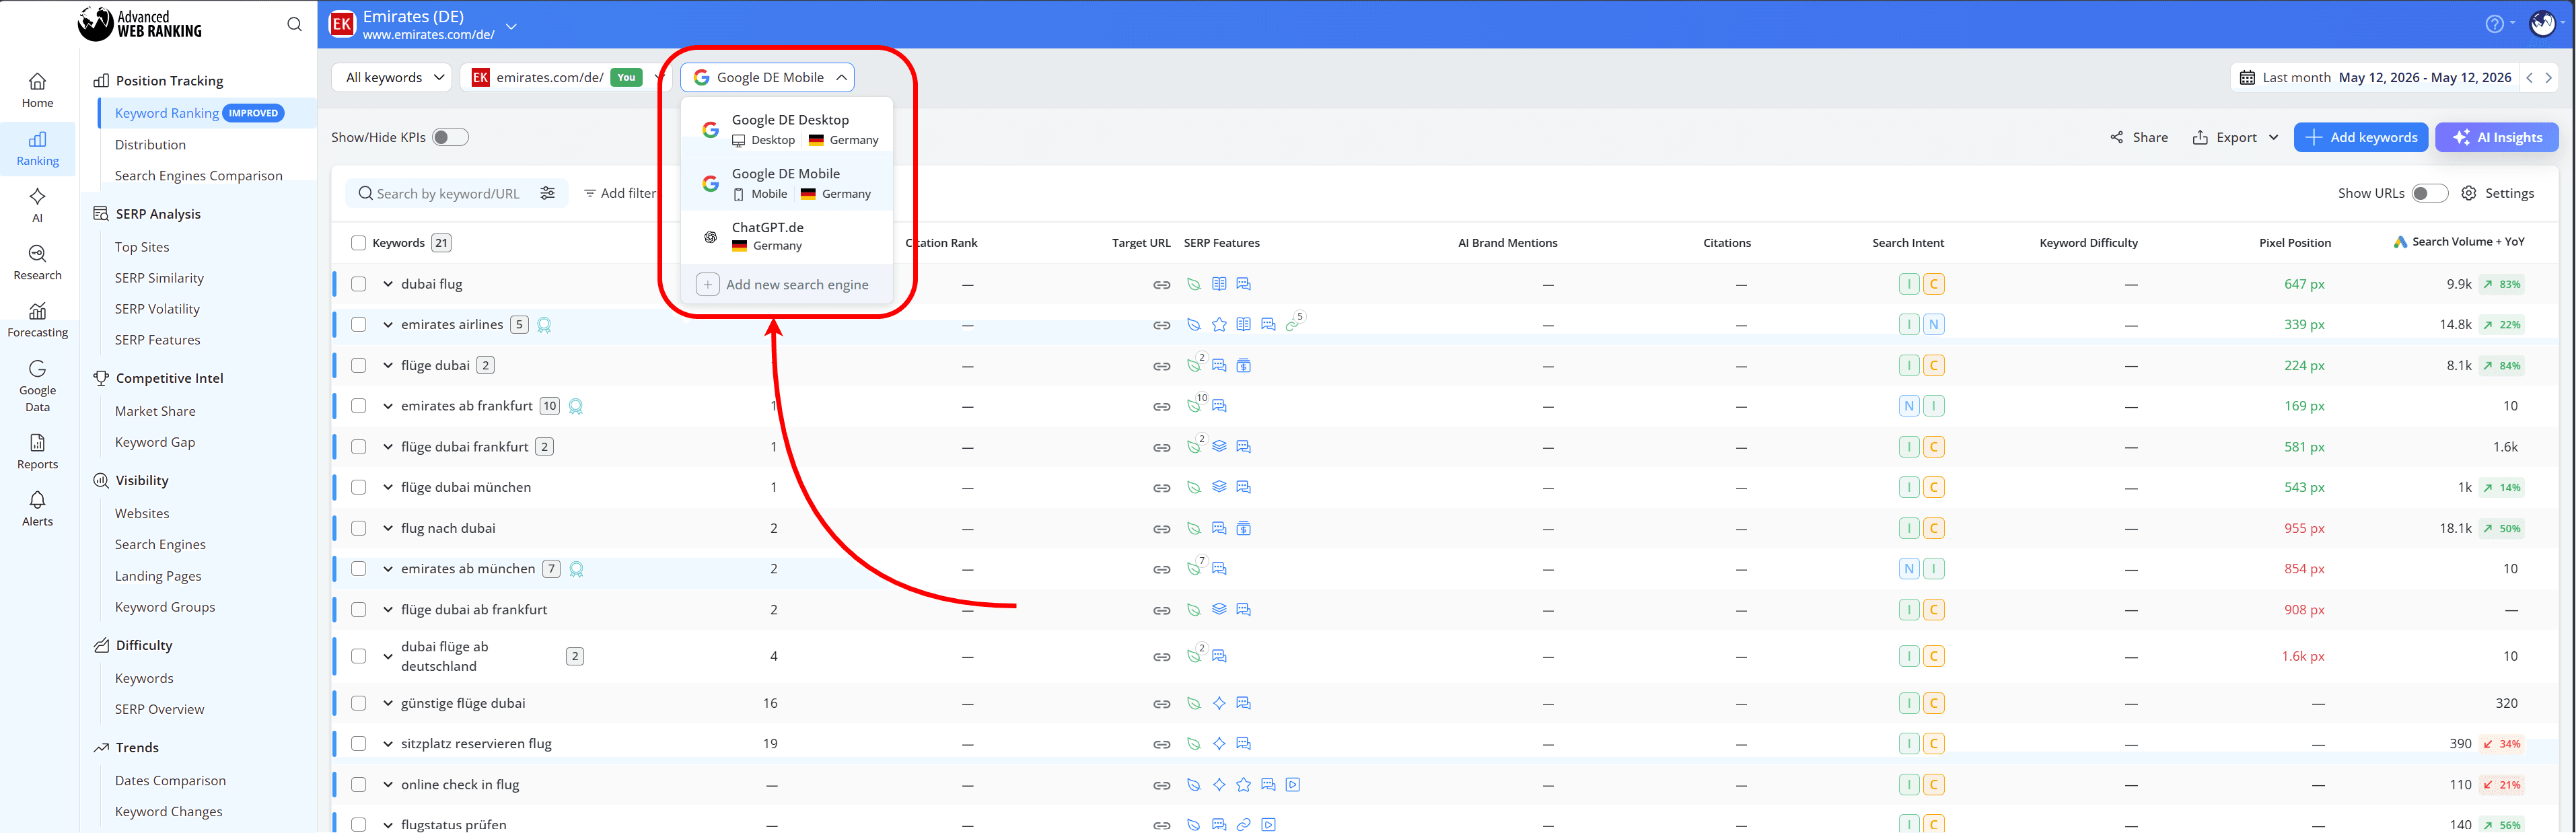Open the Home sidebar icon
Viewport: 2576px width, 833px height.
pos(37,90)
